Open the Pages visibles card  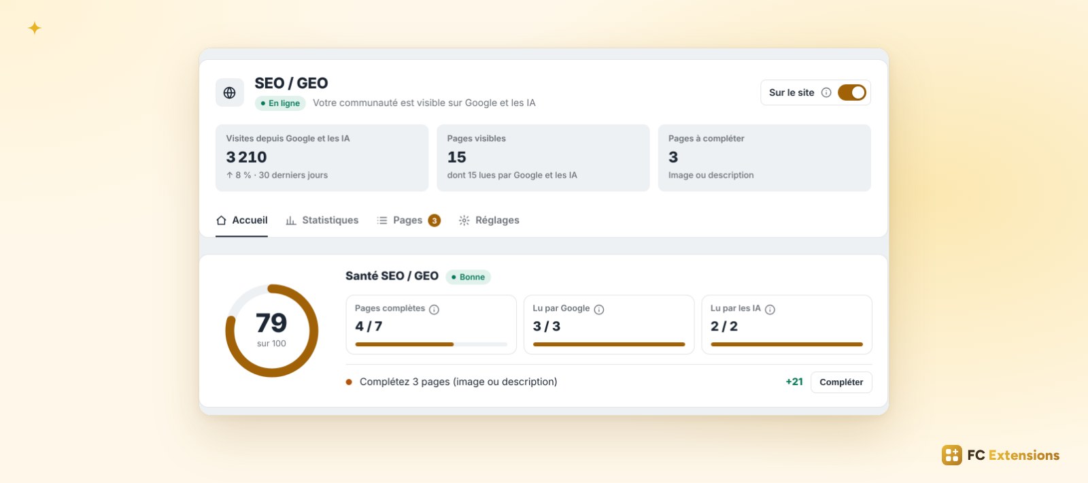click(x=543, y=158)
